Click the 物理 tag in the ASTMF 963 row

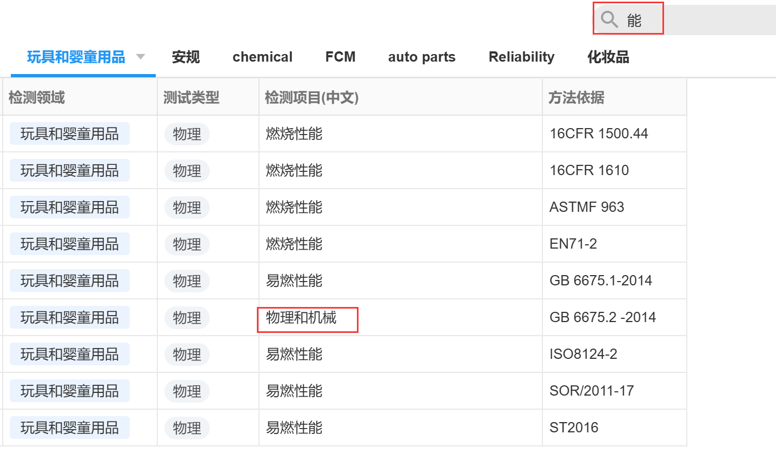(x=187, y=208)
